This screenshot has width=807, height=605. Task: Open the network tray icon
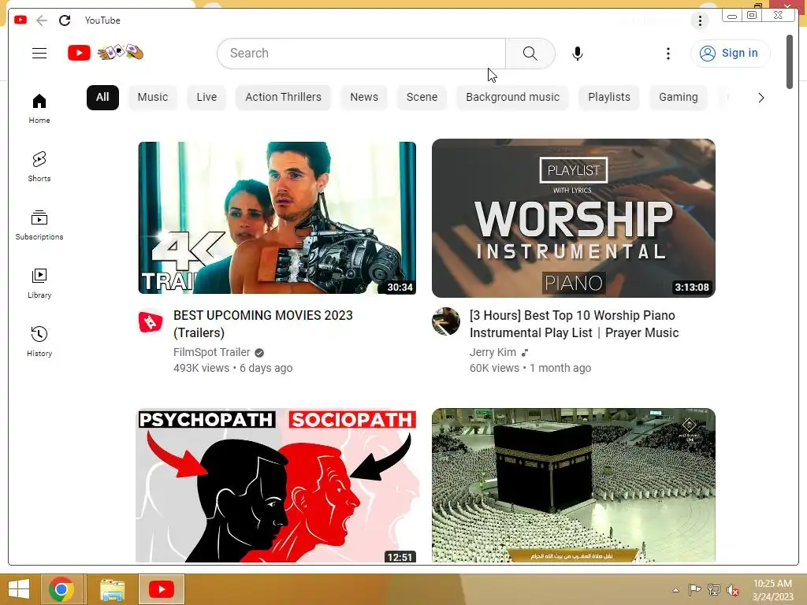click(714, 590)
